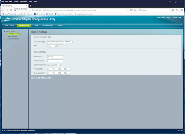Open the site information icon in address bar
The height and width of the screenshot is (134, 185).
coord(33,10)
